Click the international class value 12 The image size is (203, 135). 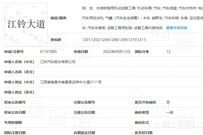168,52
